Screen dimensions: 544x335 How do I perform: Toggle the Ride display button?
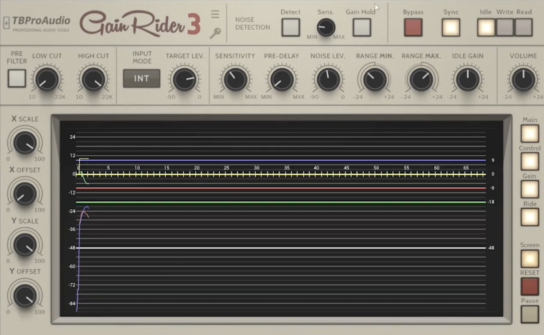(530, 217)
